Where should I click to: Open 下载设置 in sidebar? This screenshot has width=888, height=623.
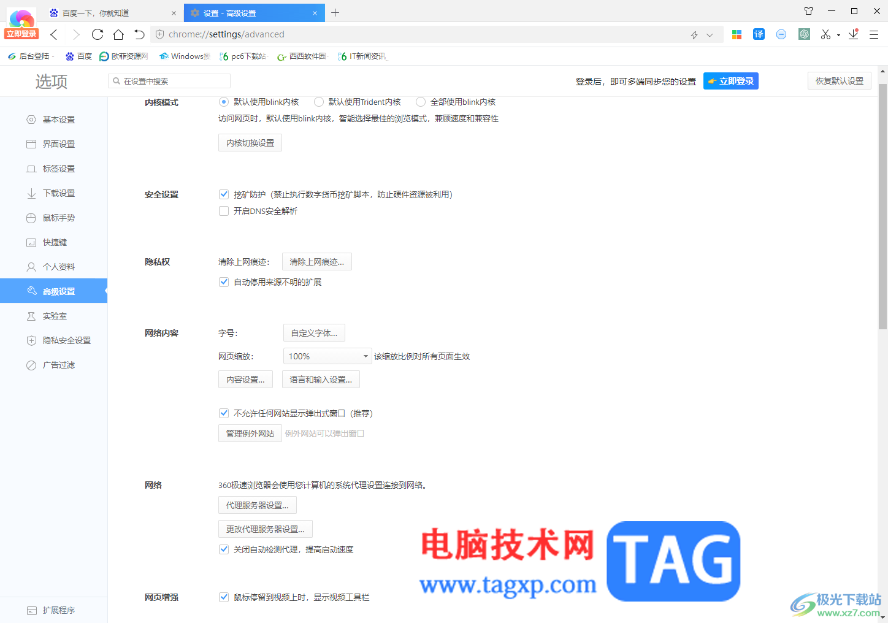pos(53,193)
